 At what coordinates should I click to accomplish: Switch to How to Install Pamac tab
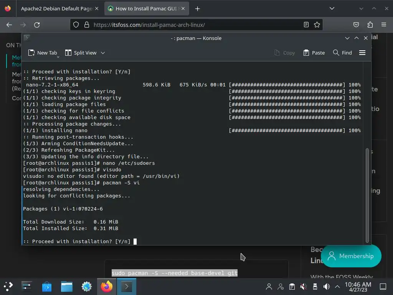146,8
